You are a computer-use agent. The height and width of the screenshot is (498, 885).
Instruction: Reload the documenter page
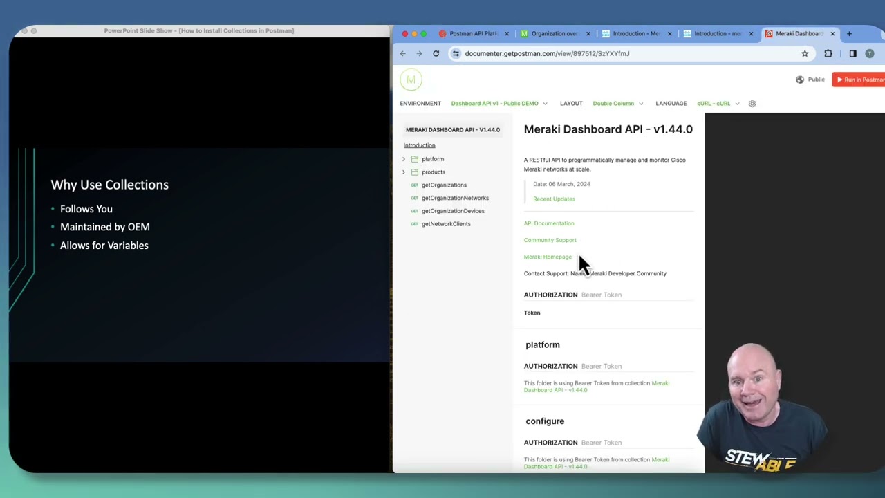pos(436,53)
